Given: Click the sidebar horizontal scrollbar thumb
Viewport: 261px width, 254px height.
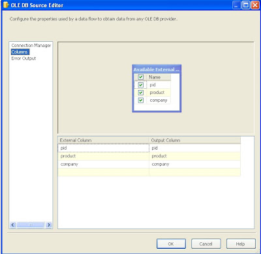Looking at the screenshot, I should pyautogui.click(x=31, y=225).
